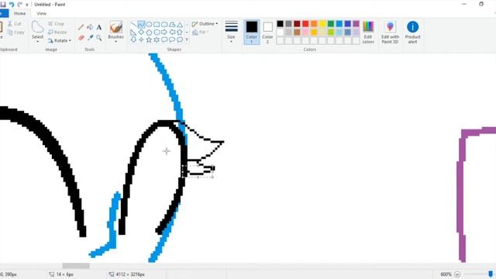Undo last action via title bar
Screen dimensions: 496x279
[x=12, y=5]
